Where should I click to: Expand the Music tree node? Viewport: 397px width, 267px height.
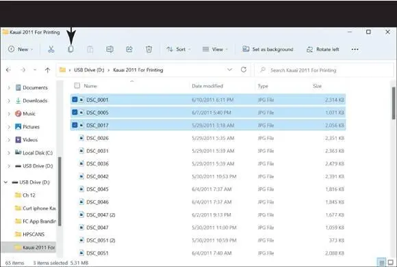[x=9, y=113]
